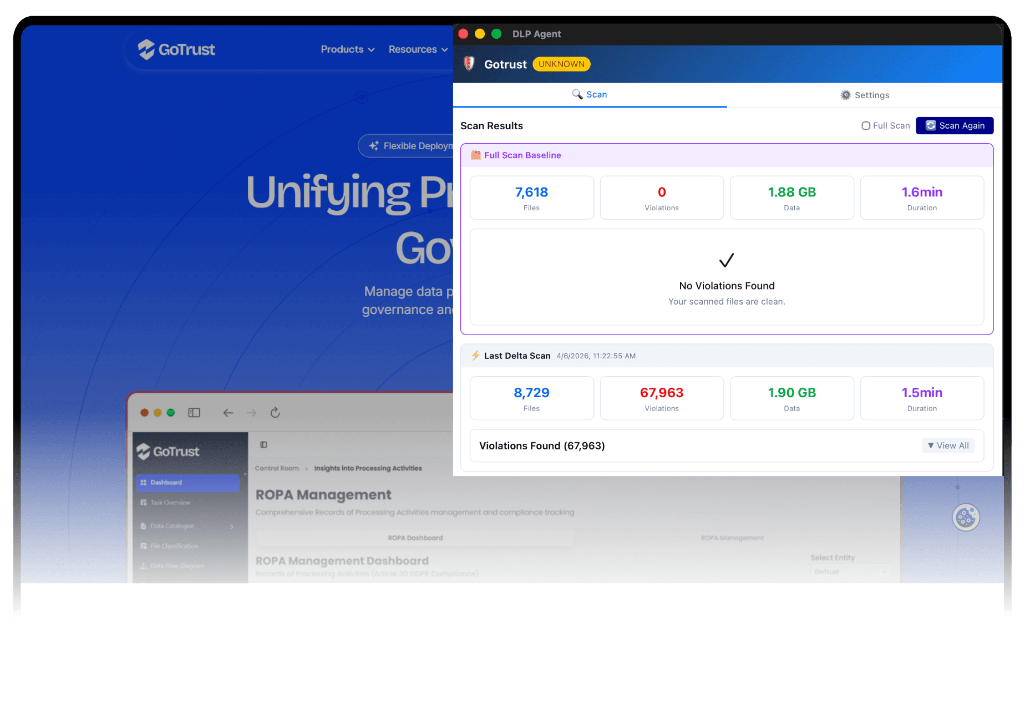Click the DLP Agent window title

coord(536,34)
